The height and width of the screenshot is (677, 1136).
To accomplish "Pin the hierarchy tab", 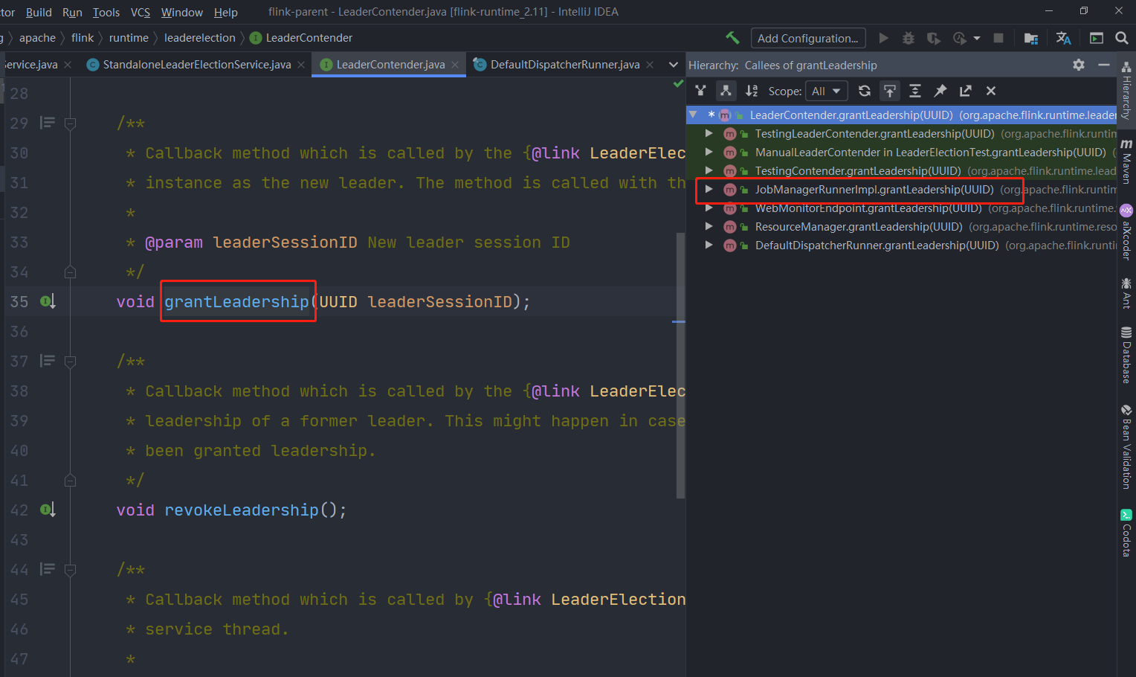I will click(x=940, y=91).
